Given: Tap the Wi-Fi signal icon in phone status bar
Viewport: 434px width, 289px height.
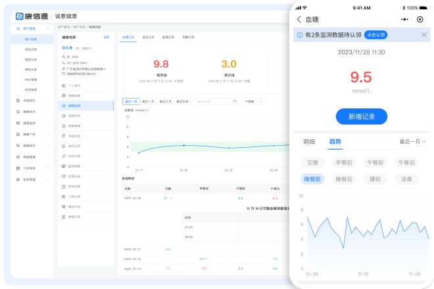Looking at the screenshot, I should pyautogui.click(x=304, y=8).
